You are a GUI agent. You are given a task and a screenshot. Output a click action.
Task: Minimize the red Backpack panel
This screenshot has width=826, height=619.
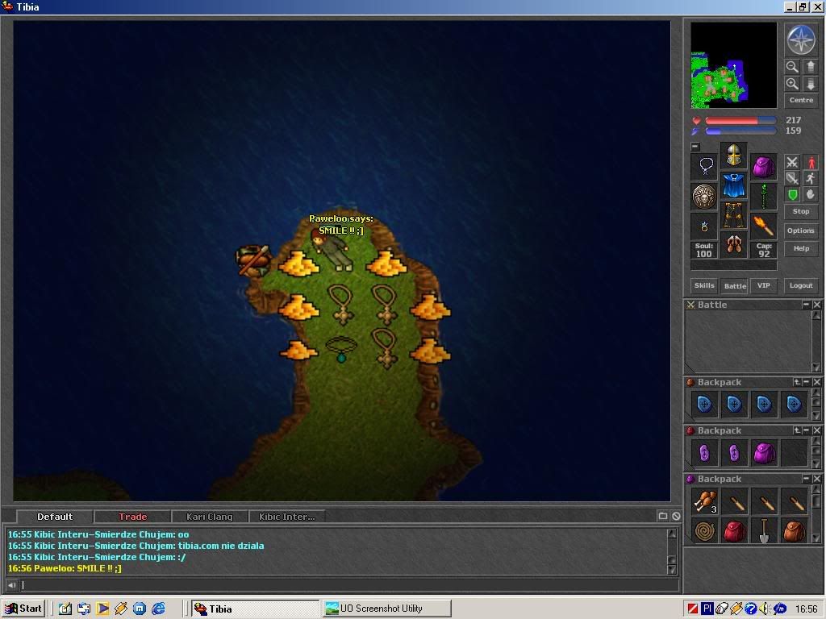pyautogui.click(x=807, y=430)
